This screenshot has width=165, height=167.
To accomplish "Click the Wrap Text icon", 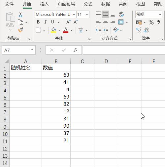I will (121, 14).
